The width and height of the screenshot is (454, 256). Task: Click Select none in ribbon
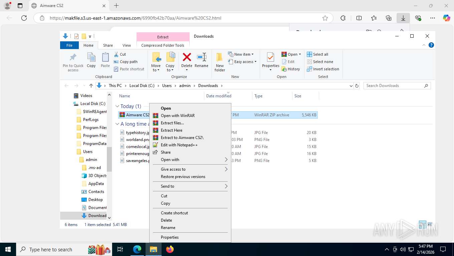[320, 62]
